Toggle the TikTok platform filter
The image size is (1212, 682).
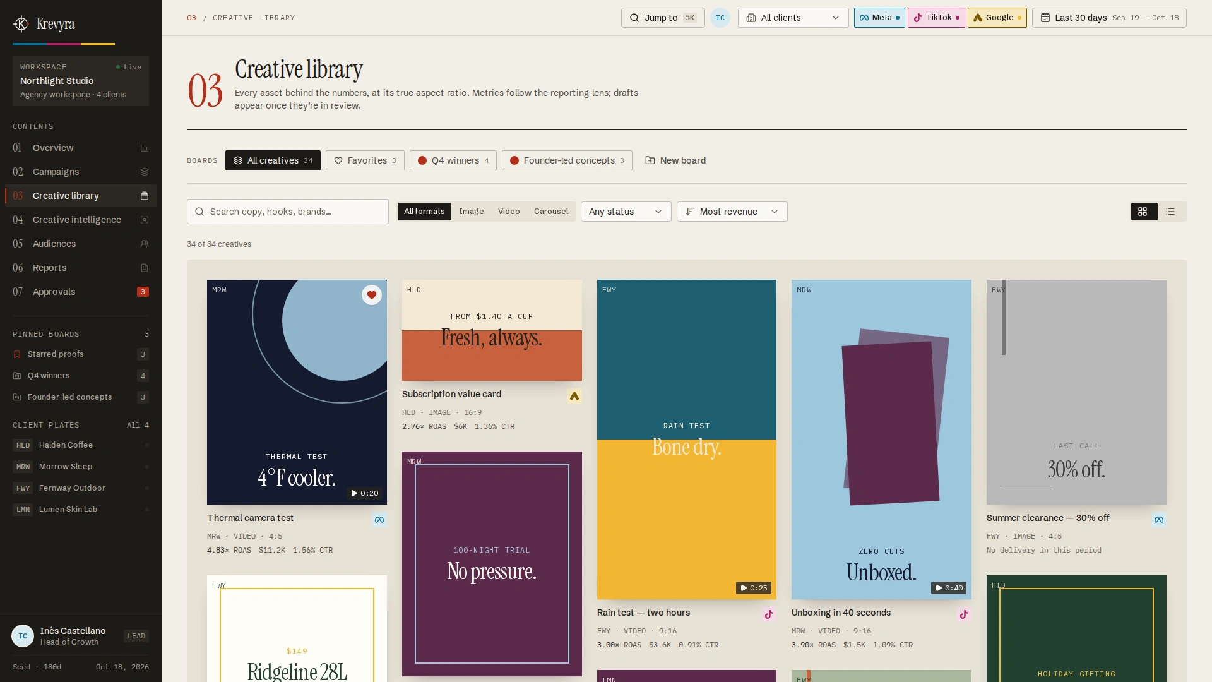click(x=936, y=18)
